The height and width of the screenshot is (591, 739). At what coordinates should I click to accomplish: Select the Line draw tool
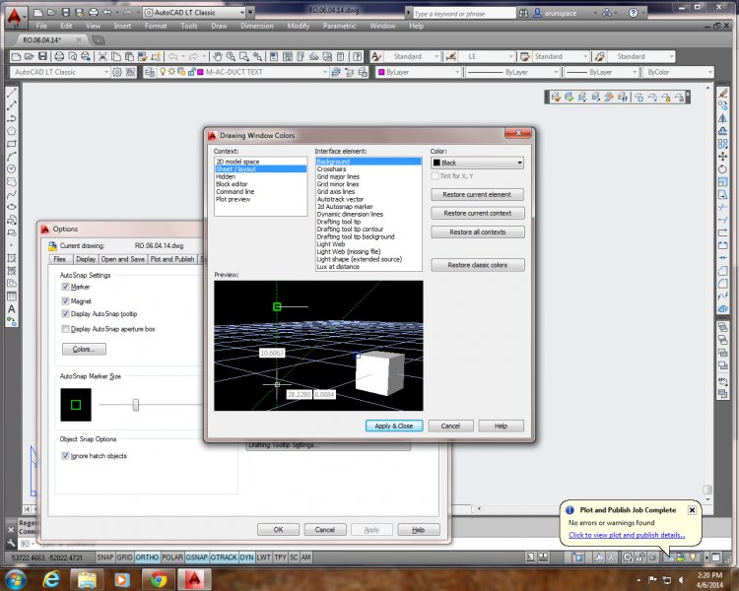12,92
